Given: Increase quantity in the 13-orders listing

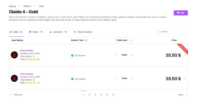Looking at the screenshot, I should [132, 78].
